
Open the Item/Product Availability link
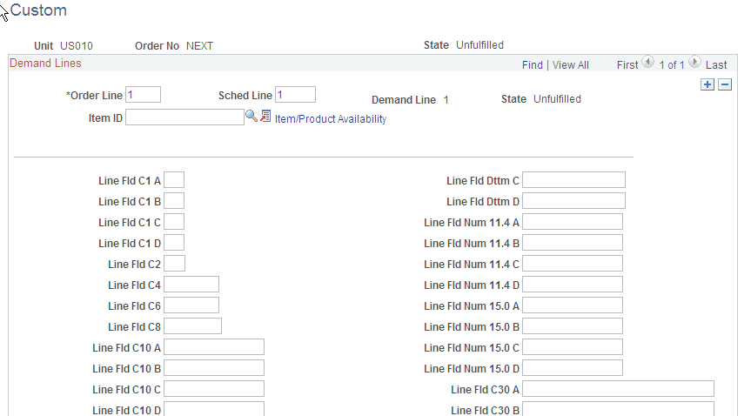pos(331,119)
